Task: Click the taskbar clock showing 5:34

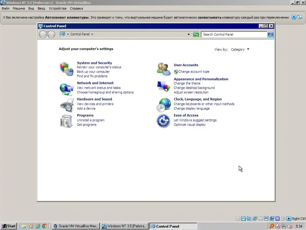Action: tap(299, 226)
